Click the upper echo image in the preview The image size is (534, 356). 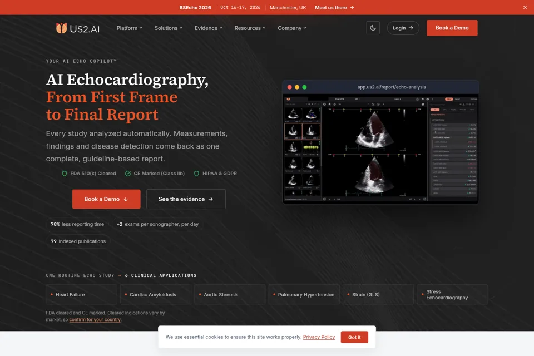(x=374, y=130)
